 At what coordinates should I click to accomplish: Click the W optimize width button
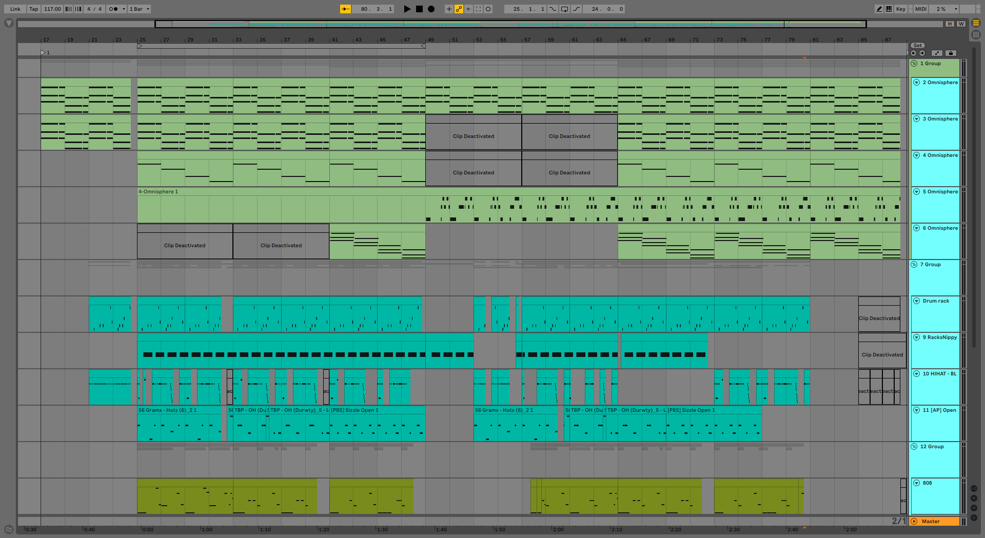click(961, 24)
